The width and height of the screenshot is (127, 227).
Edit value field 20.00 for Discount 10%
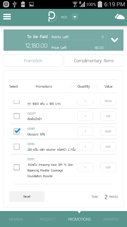pos(108,131)
